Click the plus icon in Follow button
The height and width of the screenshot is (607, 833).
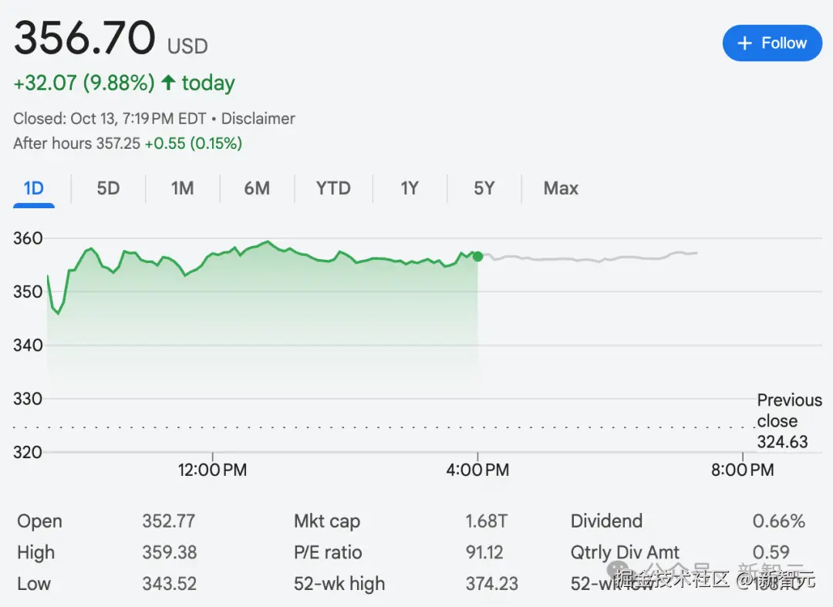click(x=744, y=43)
